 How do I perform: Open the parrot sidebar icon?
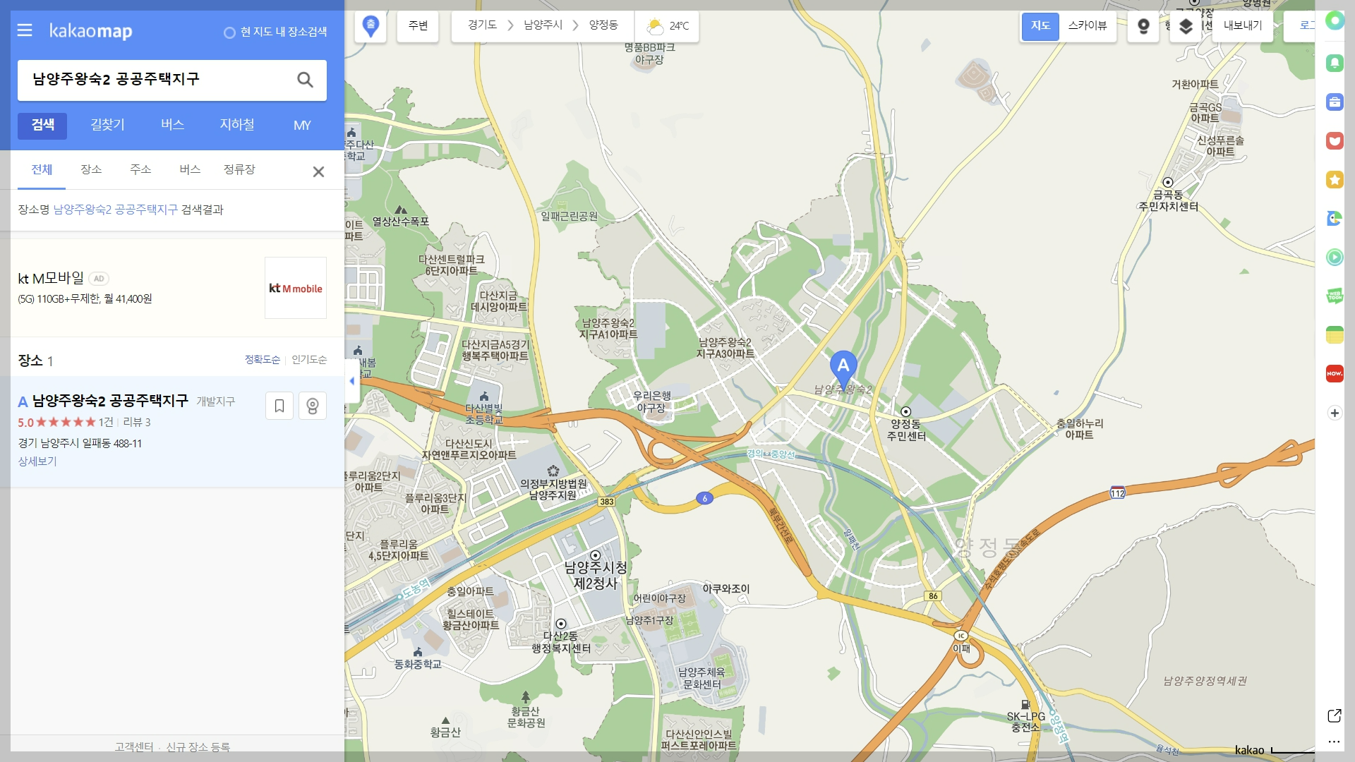[1335, 218]
